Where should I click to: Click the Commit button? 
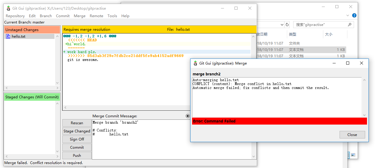[x=77, y=147]
